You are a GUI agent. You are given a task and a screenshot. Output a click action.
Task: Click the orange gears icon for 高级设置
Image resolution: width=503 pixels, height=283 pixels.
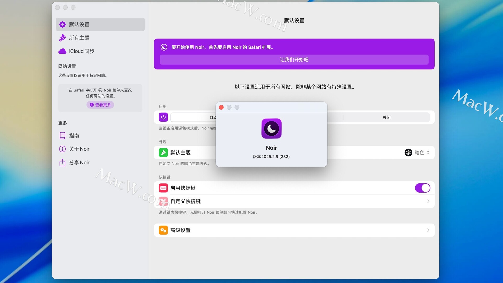pyautogui.click(x=163, y=230)
